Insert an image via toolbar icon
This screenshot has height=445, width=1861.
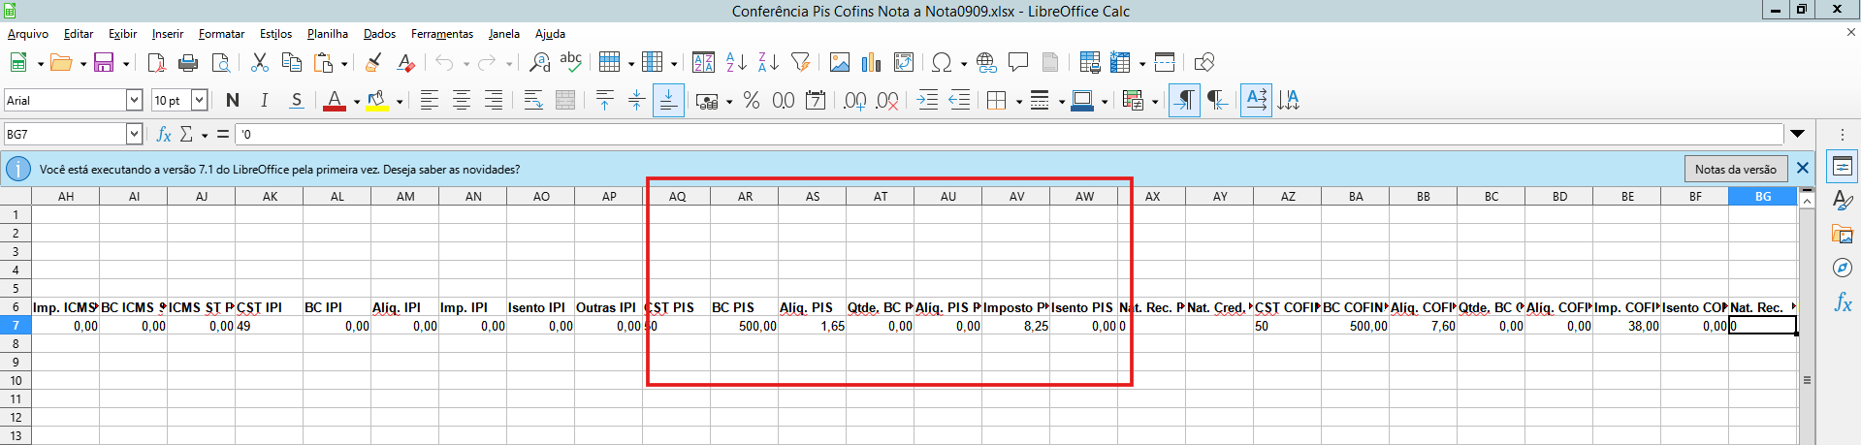840,63
